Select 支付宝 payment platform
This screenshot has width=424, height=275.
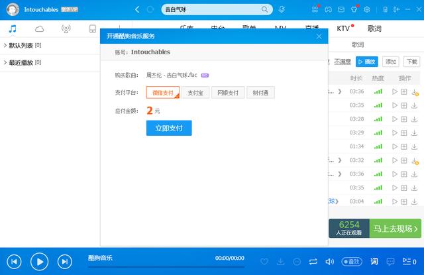coord(195,93)
